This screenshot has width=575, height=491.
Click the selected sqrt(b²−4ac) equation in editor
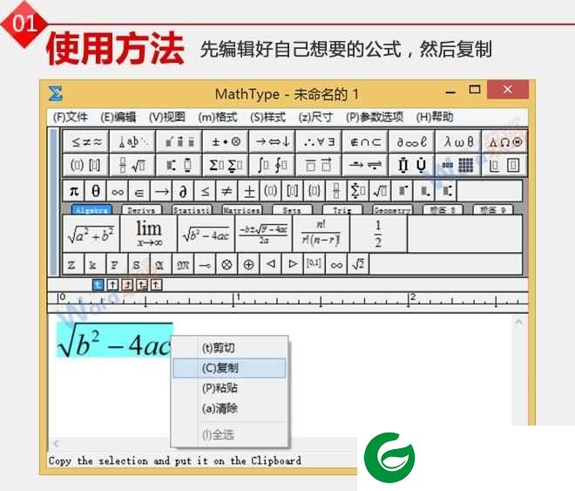click(x=114, y=341)
